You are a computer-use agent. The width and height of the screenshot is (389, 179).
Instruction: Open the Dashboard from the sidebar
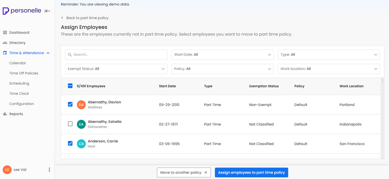click(x=19, y=33)
